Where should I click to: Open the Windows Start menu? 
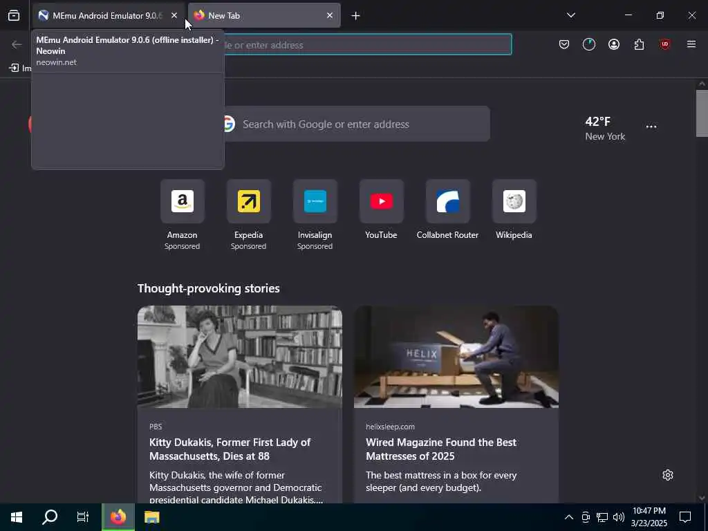(x=17, y=517)
